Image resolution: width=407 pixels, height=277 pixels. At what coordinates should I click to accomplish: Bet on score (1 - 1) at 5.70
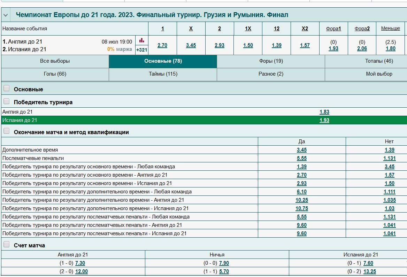coord(224,271)
